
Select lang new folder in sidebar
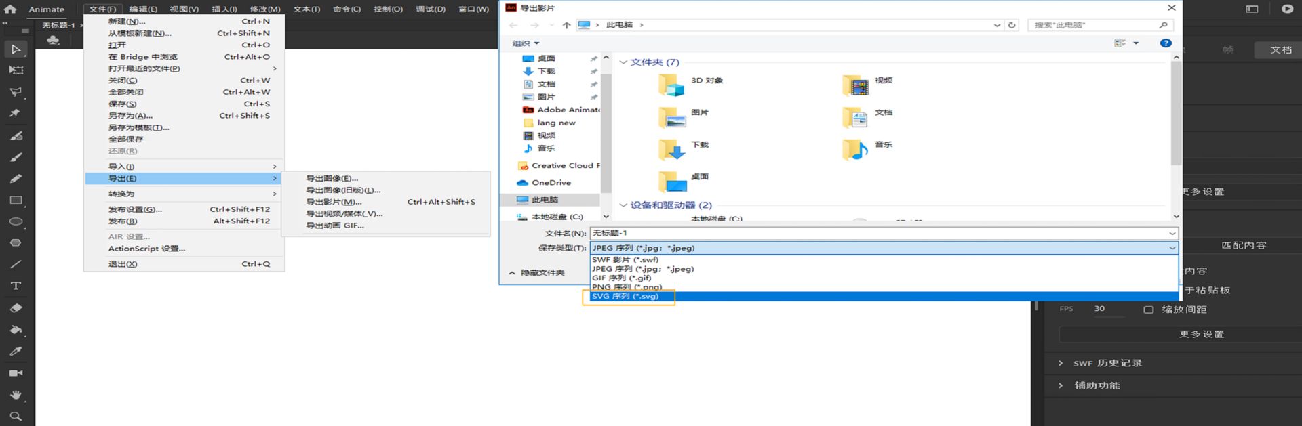pyautogui.click(x=556, y=123)
